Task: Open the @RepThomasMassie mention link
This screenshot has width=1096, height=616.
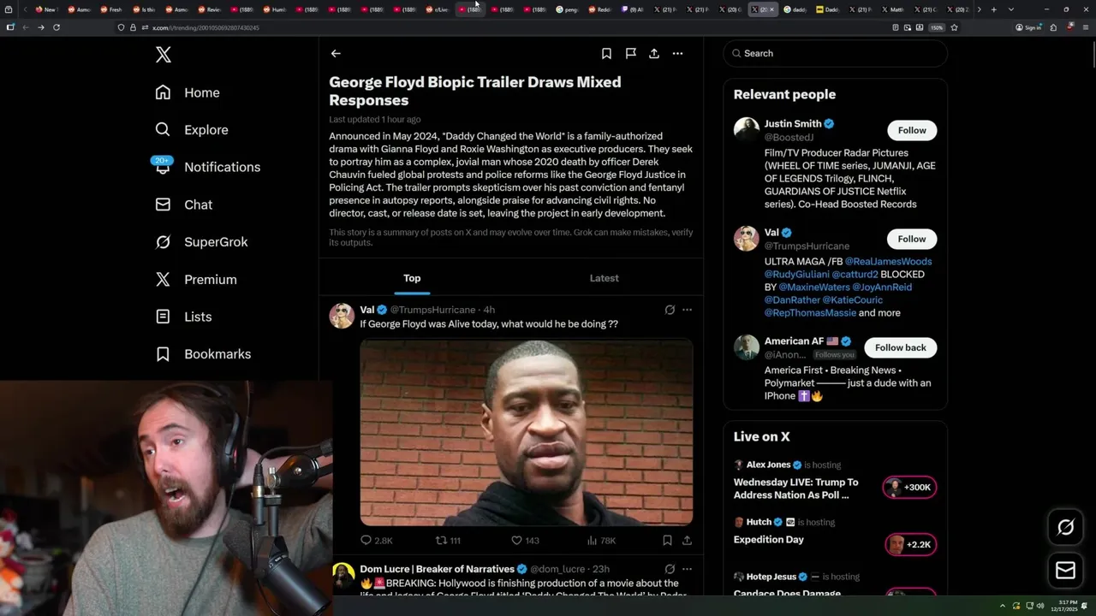Action: pos(811,313)
